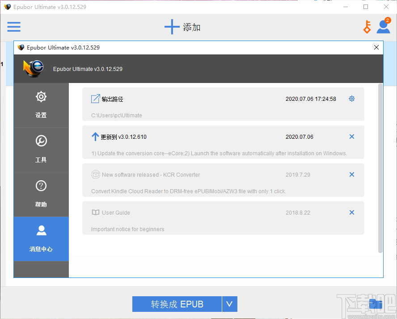Screen dimensions: 397x319
Task: Dismiss the KCR Converter release notification
Action: pyautogui.click(x=352, y=174)
